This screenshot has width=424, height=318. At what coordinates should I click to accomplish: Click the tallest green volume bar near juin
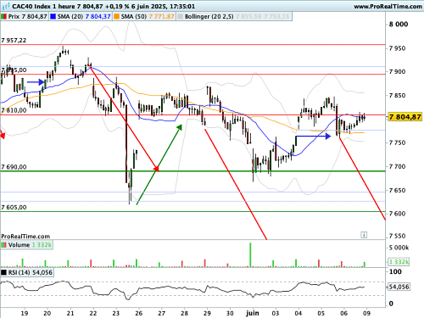tap(250, 254)
